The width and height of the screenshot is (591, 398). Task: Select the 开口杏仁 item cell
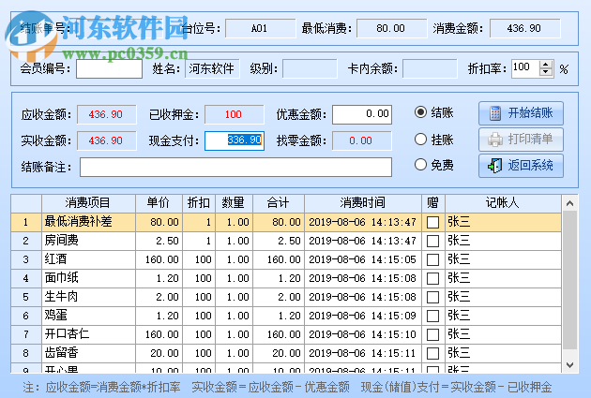(88, 334)
